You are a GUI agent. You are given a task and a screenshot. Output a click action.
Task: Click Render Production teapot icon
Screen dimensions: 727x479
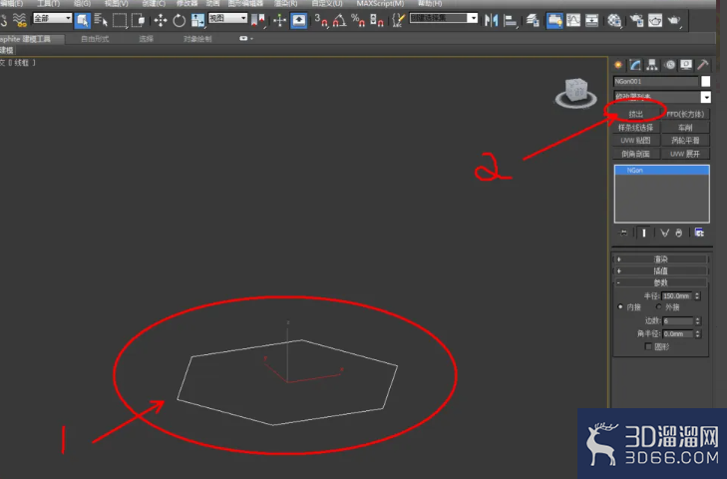[x=674, y=20]
